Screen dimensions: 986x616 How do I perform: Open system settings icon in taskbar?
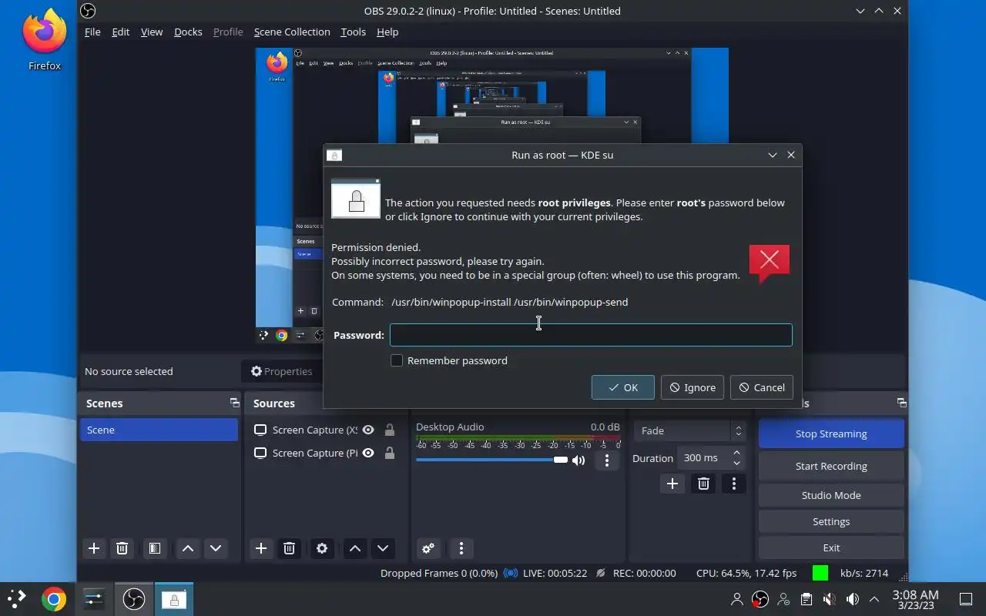[94, 598]
